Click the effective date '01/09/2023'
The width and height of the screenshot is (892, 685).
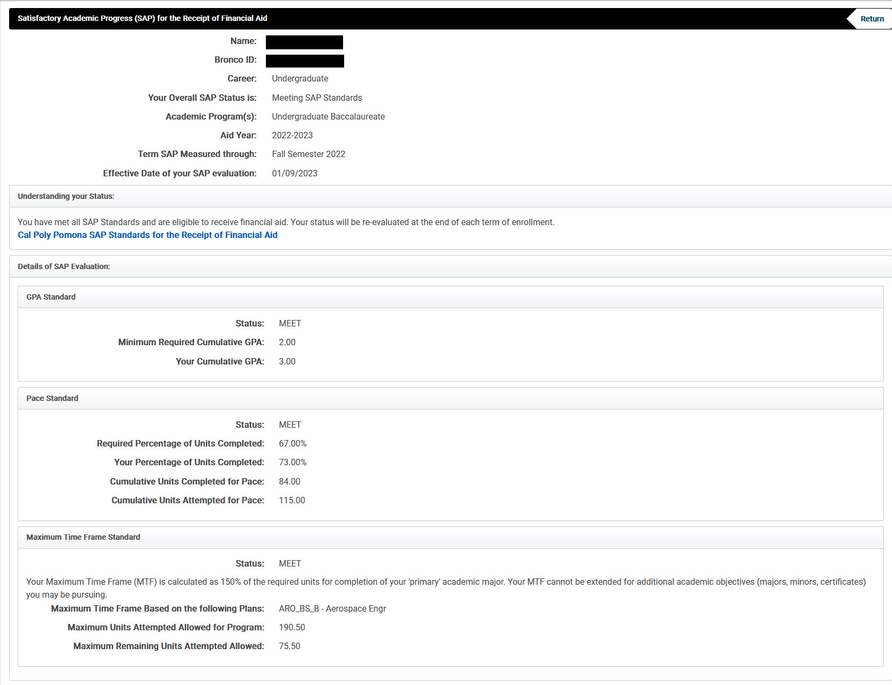pyautogui.click(x=294, y=173)
